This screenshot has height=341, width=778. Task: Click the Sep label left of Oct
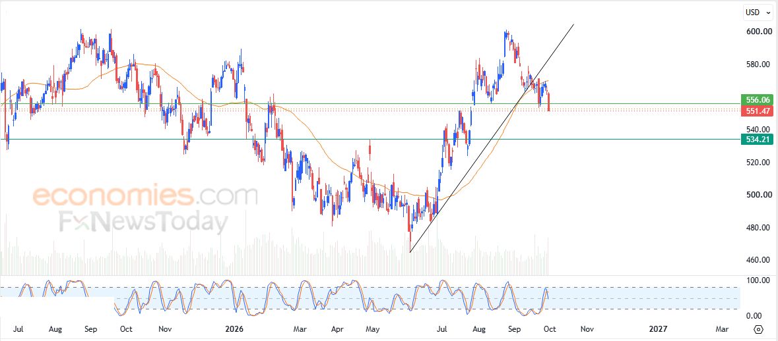coord(91,328)
